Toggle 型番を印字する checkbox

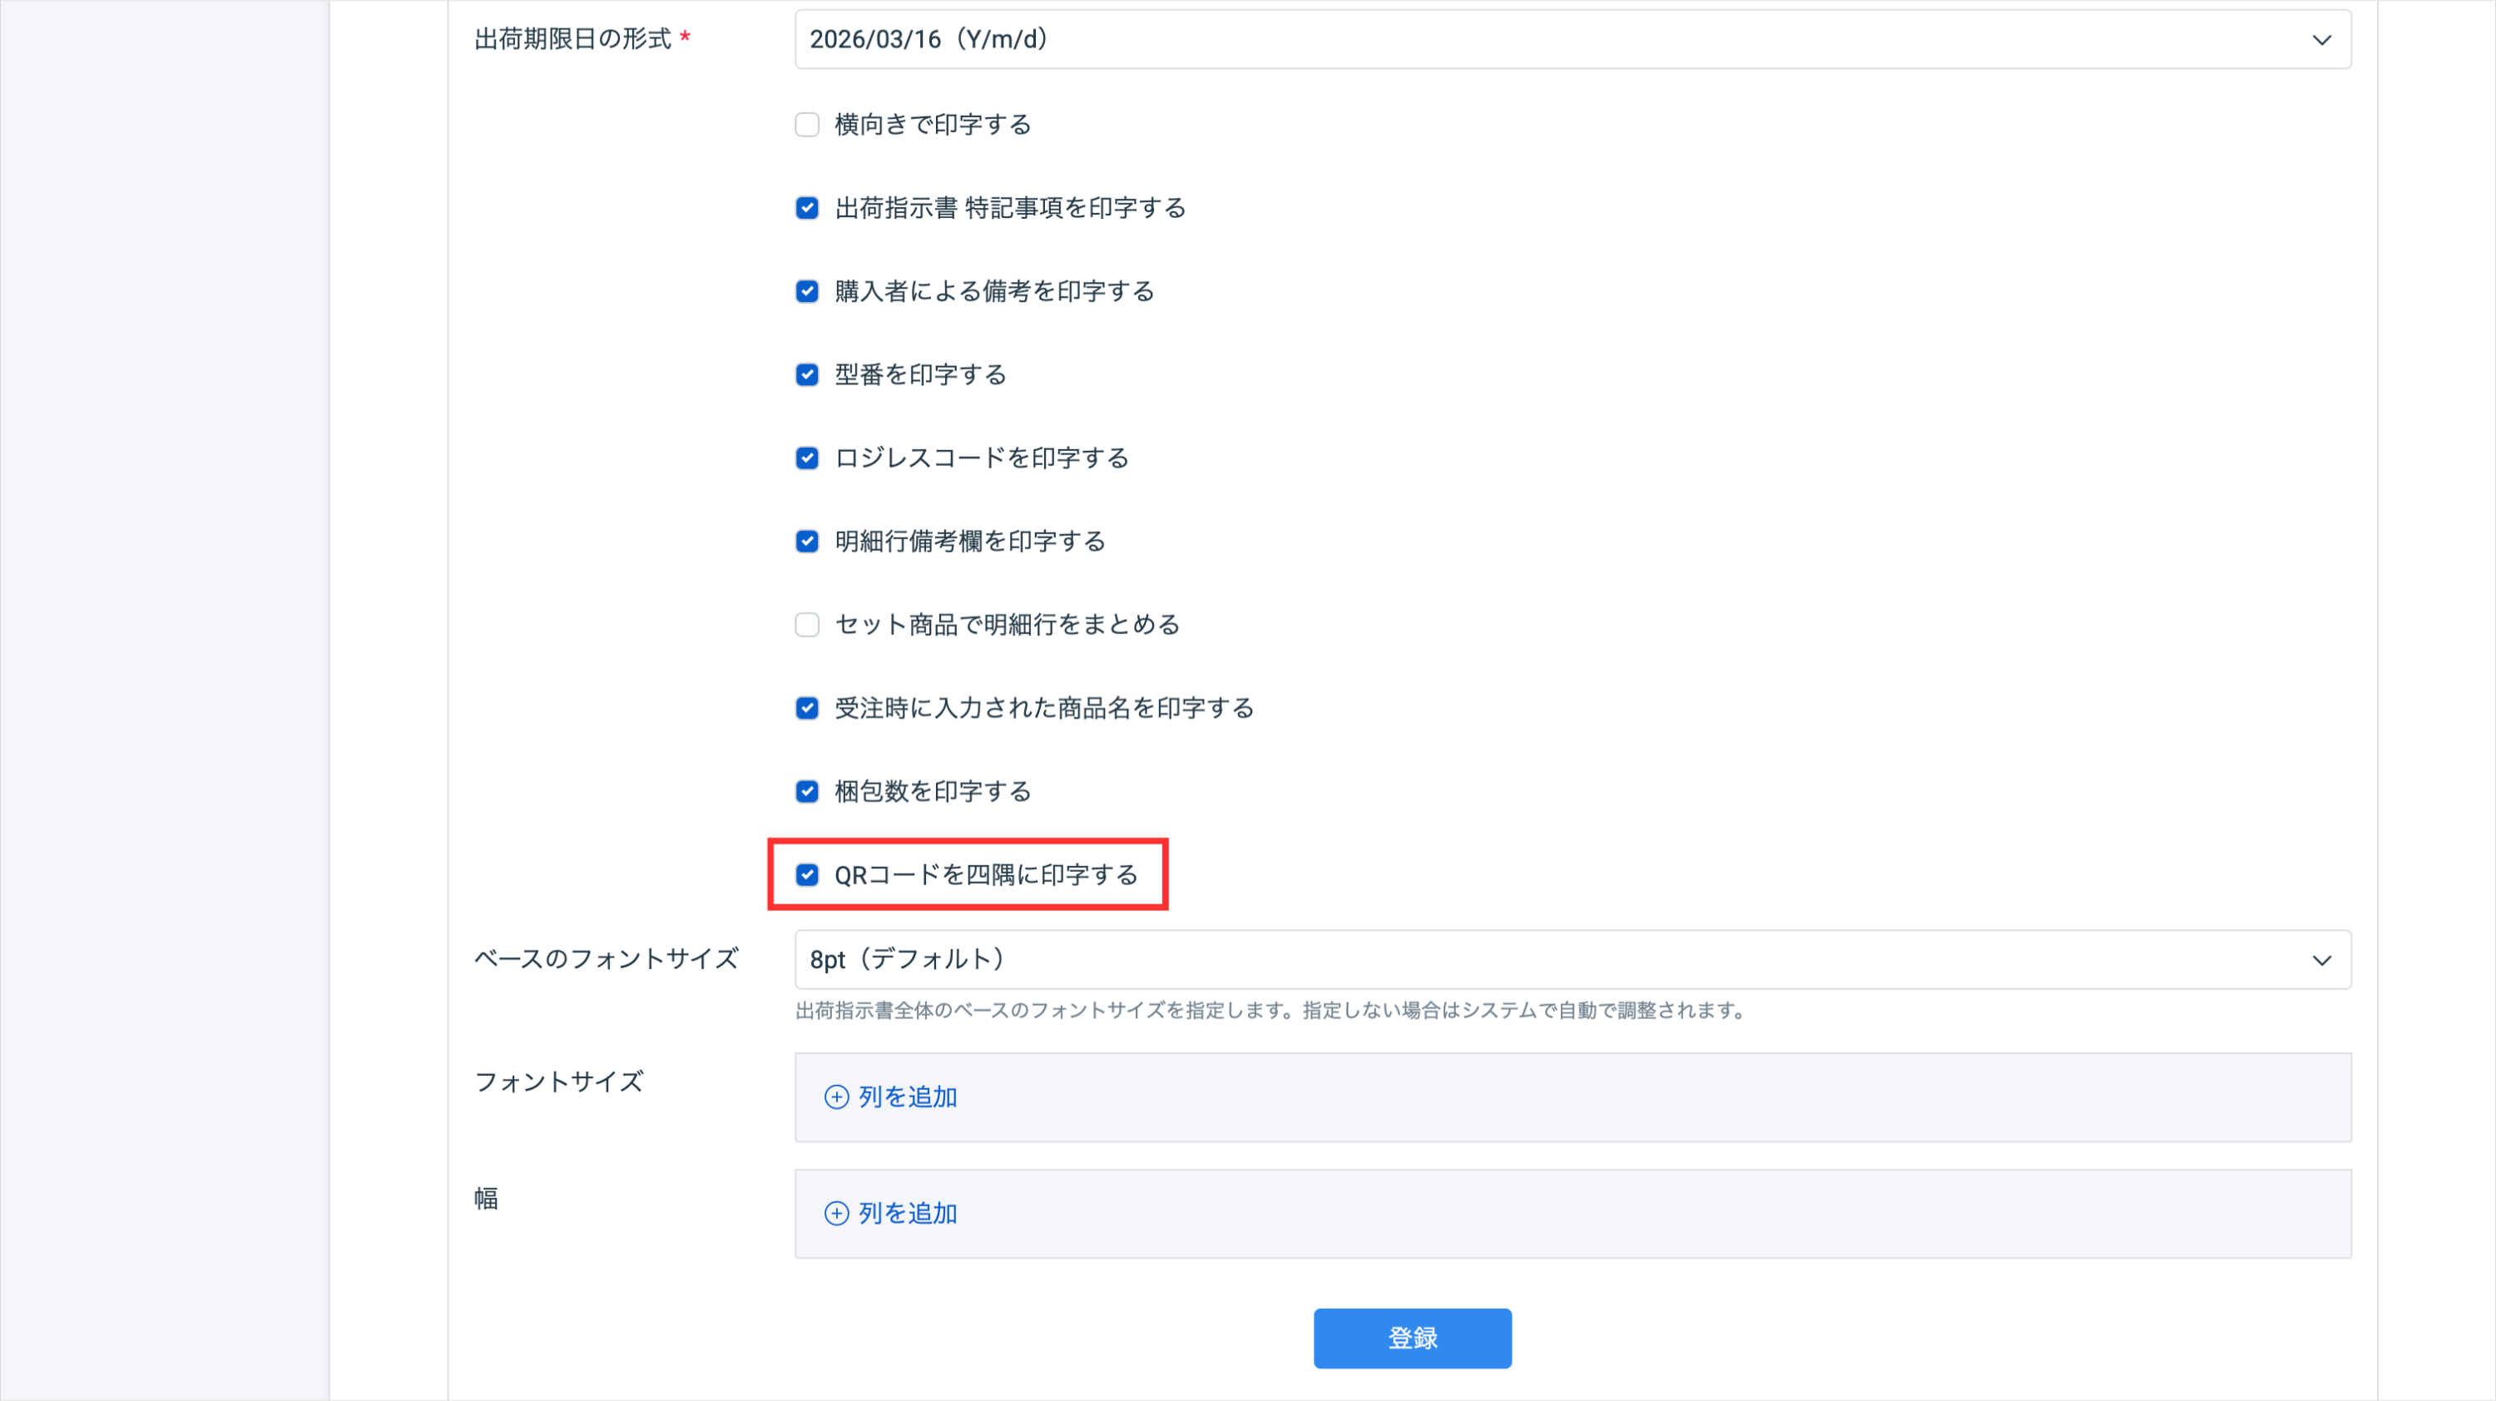tap(807, 375)
